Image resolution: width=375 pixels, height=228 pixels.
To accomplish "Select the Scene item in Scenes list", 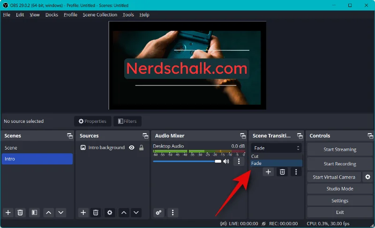I will tap(37, 148).
